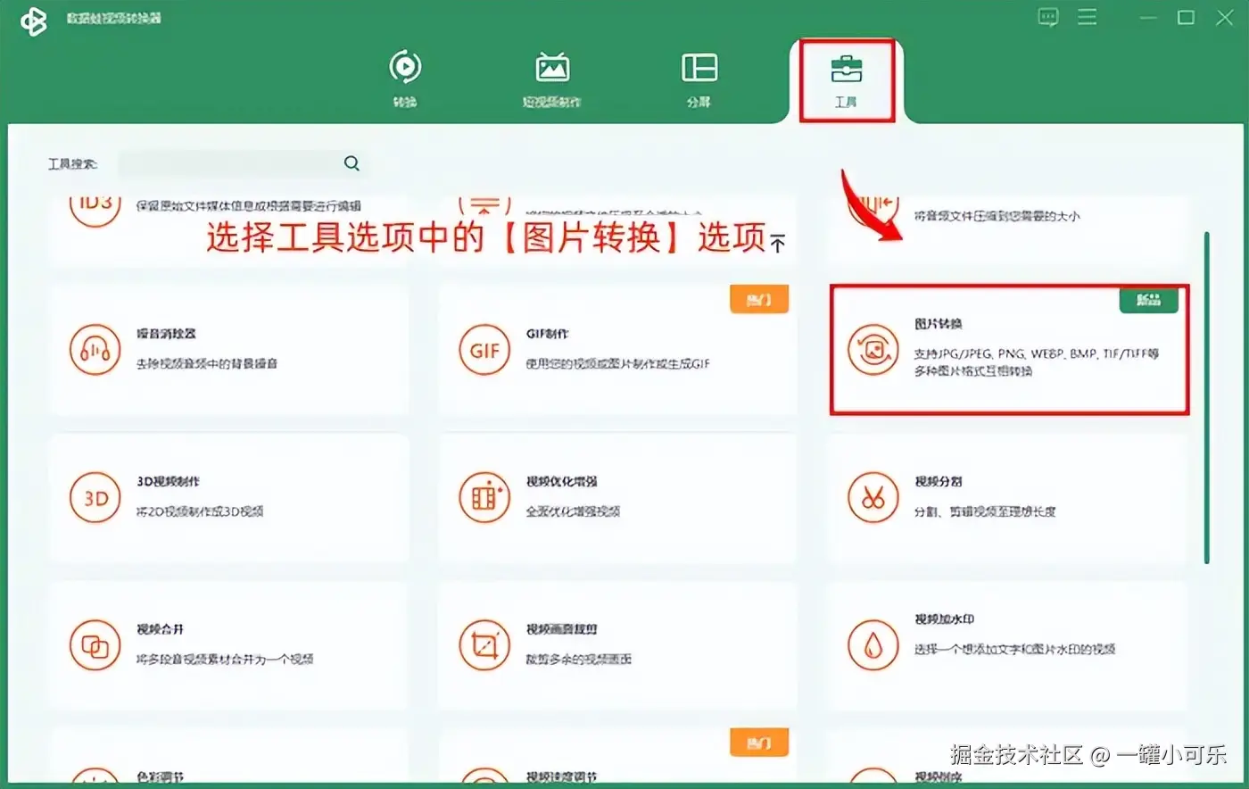The width and height of the screenshot is (1249, 789).
Task: Click the '3D视频制作' title text
Action: (168, 481)
